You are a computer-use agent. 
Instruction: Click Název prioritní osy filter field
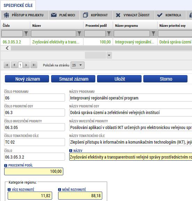(175, 34)
